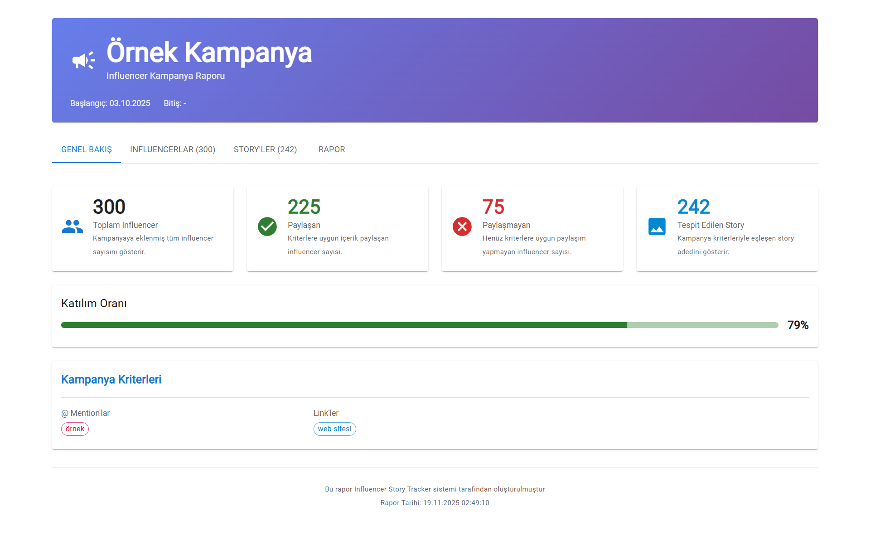Click the green checkmark Paylaşan icon
Screen dimensions: 870x540
pyautogui.click(x=267, y=227)
